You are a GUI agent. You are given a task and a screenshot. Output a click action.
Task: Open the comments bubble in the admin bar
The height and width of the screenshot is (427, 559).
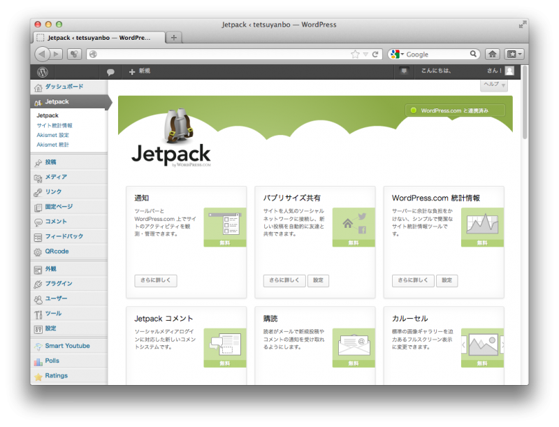tap(110, 72)
